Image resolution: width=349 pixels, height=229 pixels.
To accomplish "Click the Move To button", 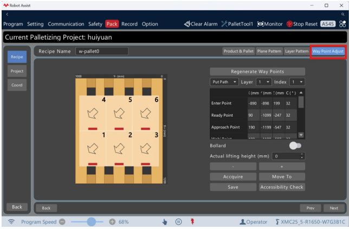I will 282,176.
